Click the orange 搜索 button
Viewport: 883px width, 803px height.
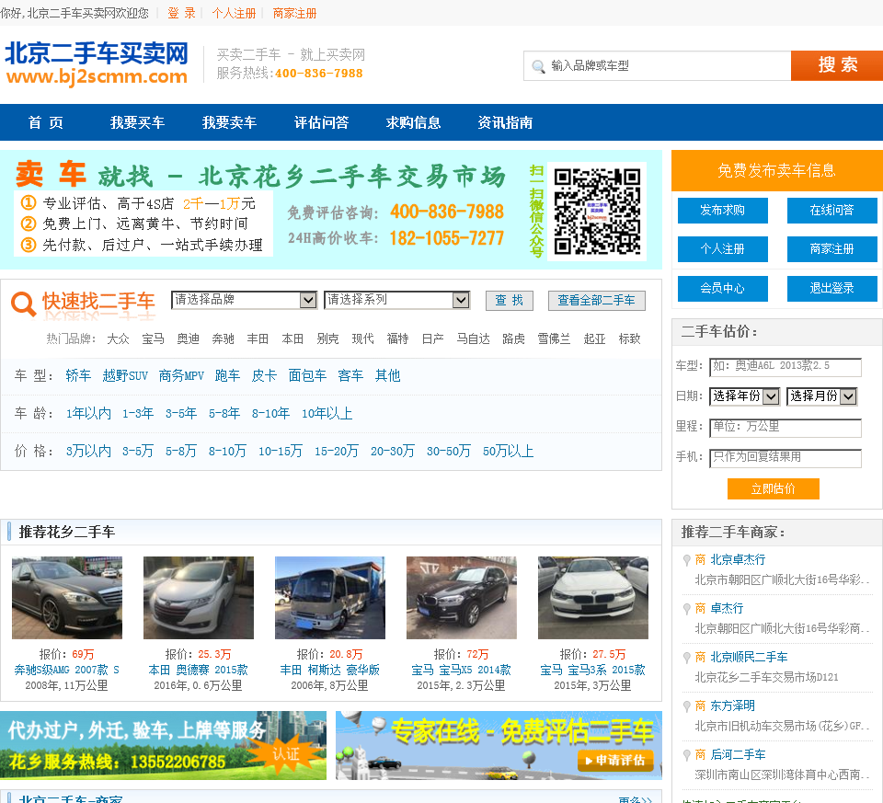[837, 65]
